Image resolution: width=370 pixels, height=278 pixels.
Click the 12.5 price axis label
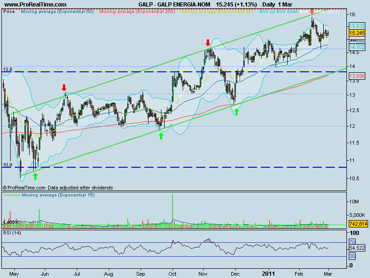click(x=354, y=110)
